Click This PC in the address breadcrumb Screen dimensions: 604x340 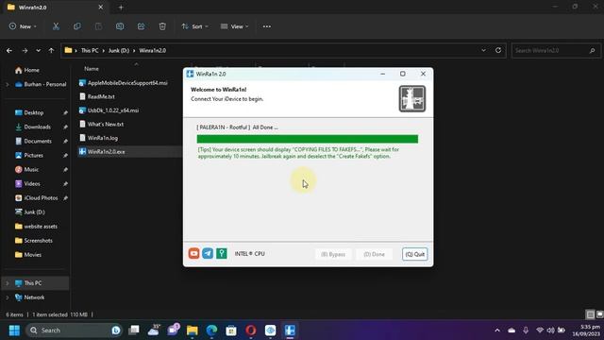click(x=90, y=50)
